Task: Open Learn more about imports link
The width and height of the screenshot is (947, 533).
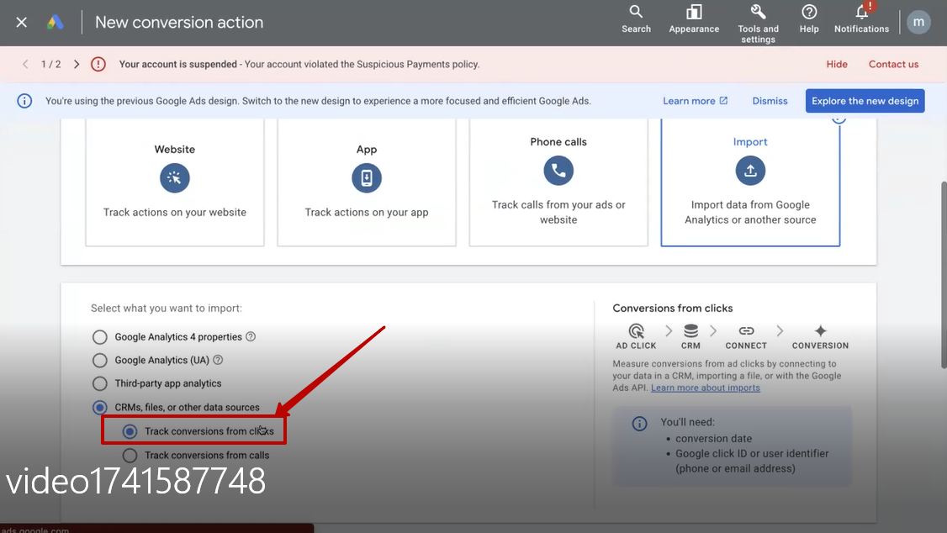Action: pos(706,388)
